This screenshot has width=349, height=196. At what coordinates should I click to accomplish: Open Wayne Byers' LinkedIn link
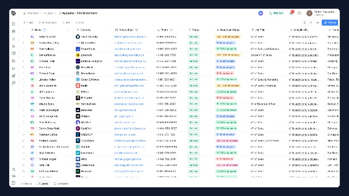tap(305, 104)
